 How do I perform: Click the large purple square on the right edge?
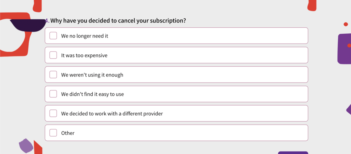click(x=343, y=49)
